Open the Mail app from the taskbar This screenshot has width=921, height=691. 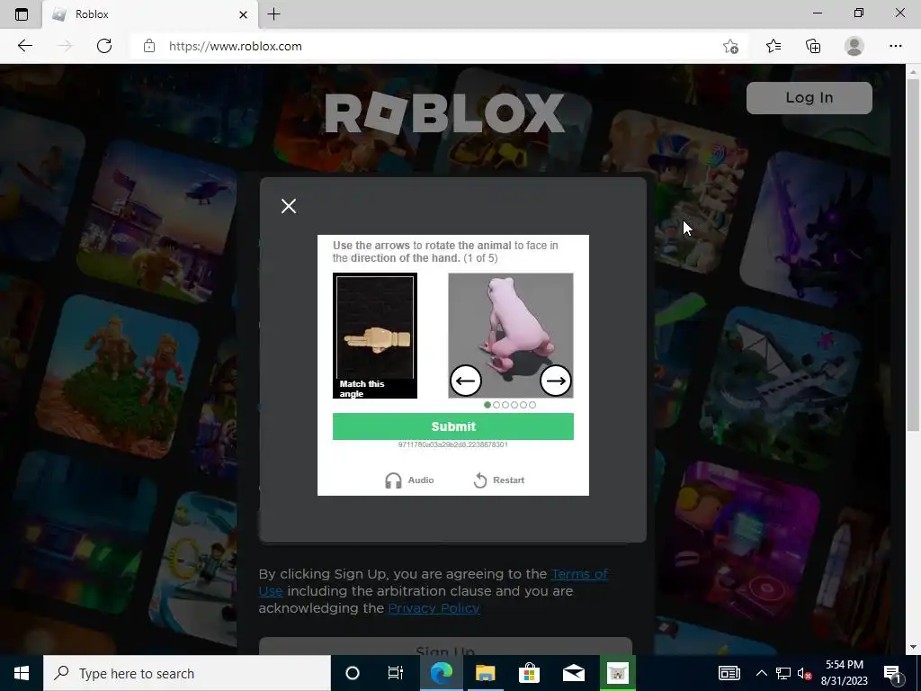573,673
